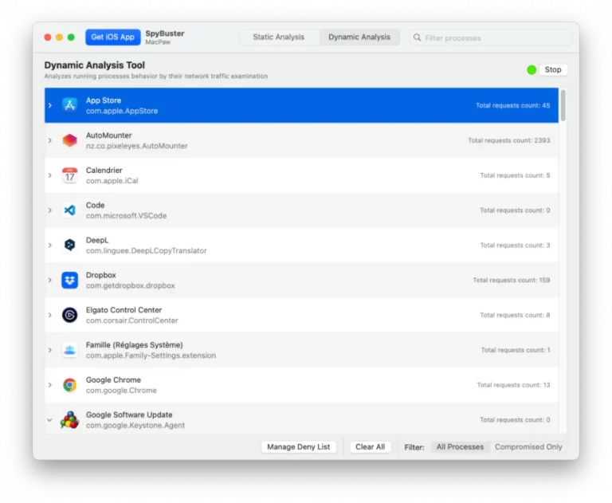Click the Dropbox app icon

69,280
